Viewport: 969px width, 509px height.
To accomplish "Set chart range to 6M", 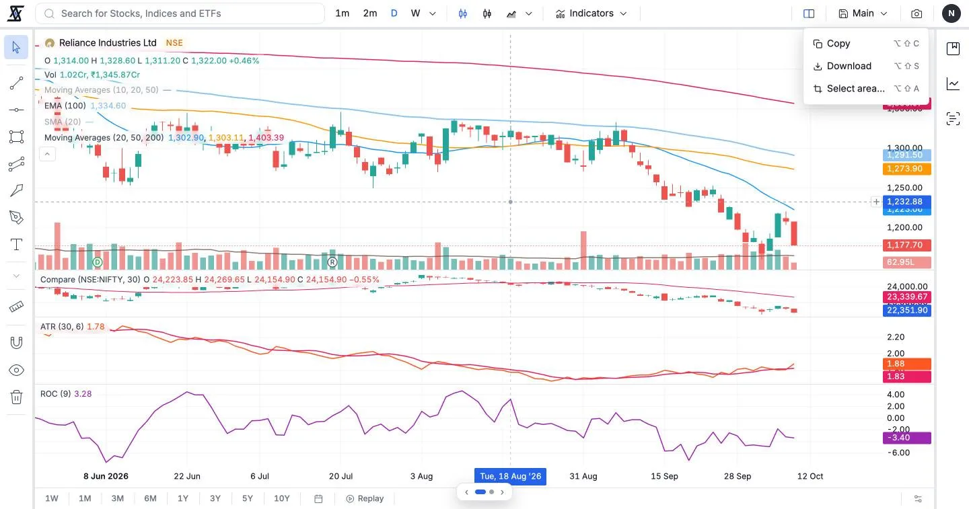I will [150, 498].
